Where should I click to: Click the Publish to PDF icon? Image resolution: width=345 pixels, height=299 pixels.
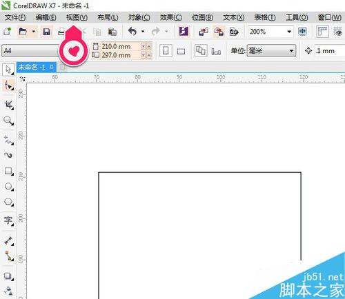[234, 32]
